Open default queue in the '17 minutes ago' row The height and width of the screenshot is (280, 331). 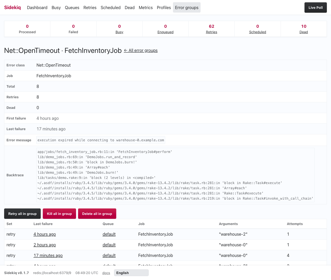(x=109, y=255)
